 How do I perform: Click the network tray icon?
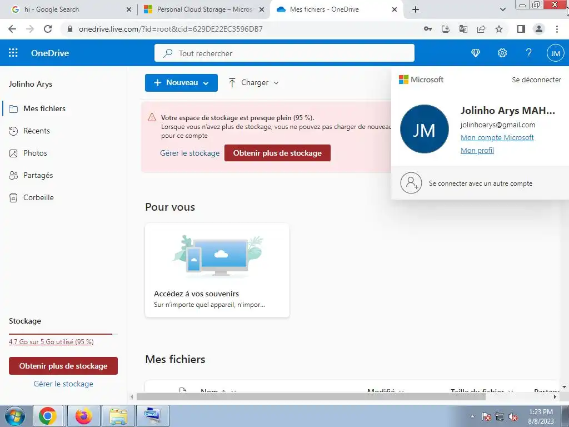[x=500, y=417]
